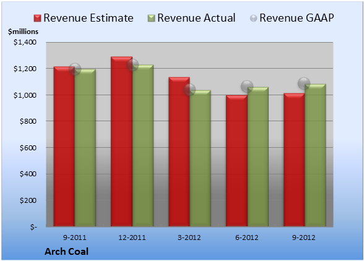Click the '9-2011' quarter label
This screenshot has width=364, height=261.
pos(75,237)
